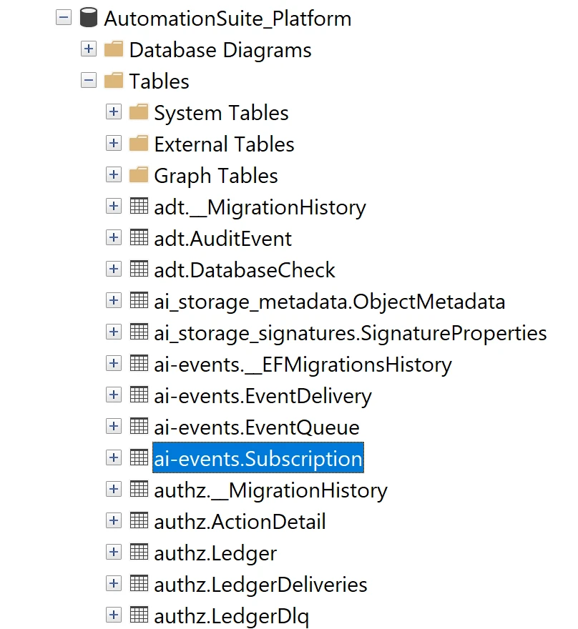Click the authz.Ledger table icon

pyautogui.click(x=139, y=552)
